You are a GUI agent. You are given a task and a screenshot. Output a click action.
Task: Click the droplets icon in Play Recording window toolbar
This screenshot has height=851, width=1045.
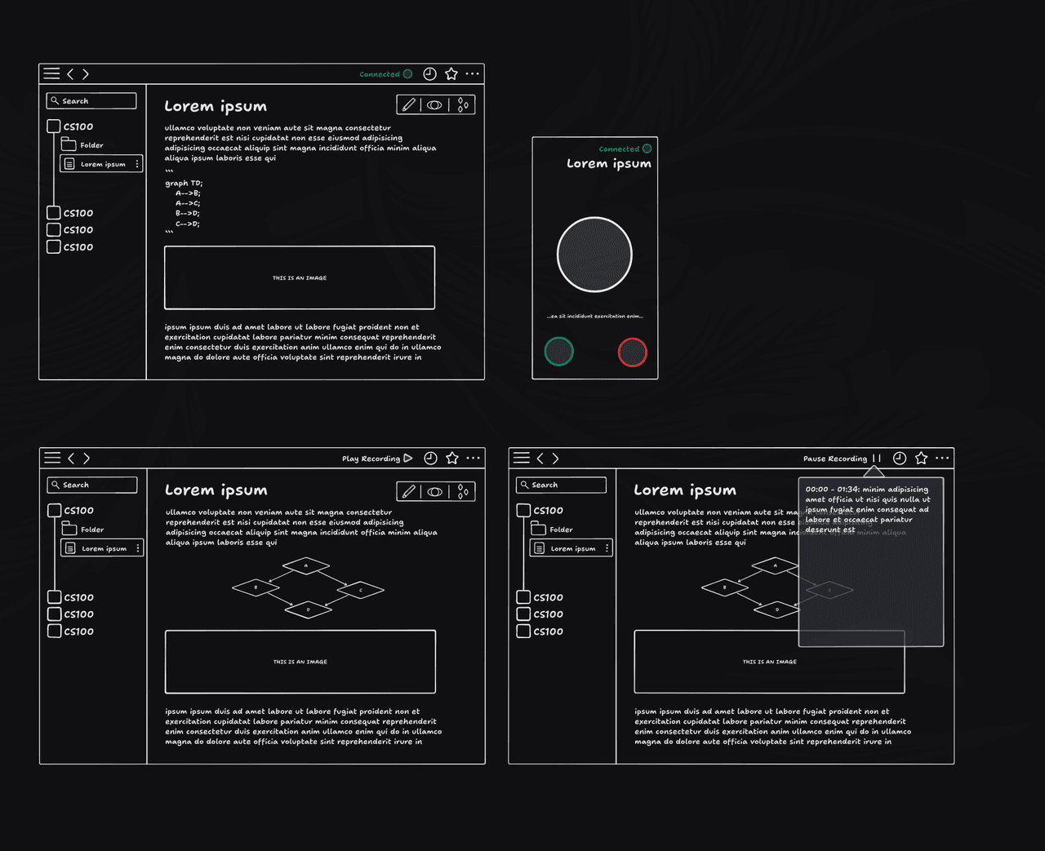click(463, 491)
